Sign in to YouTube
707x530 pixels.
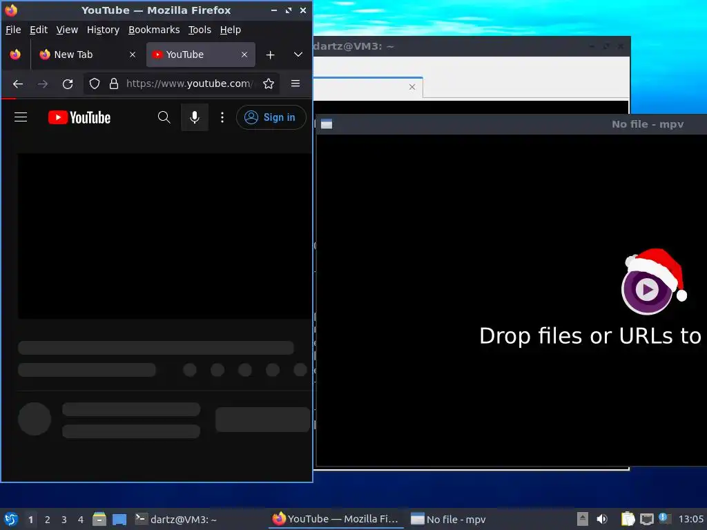click(271, 117)
